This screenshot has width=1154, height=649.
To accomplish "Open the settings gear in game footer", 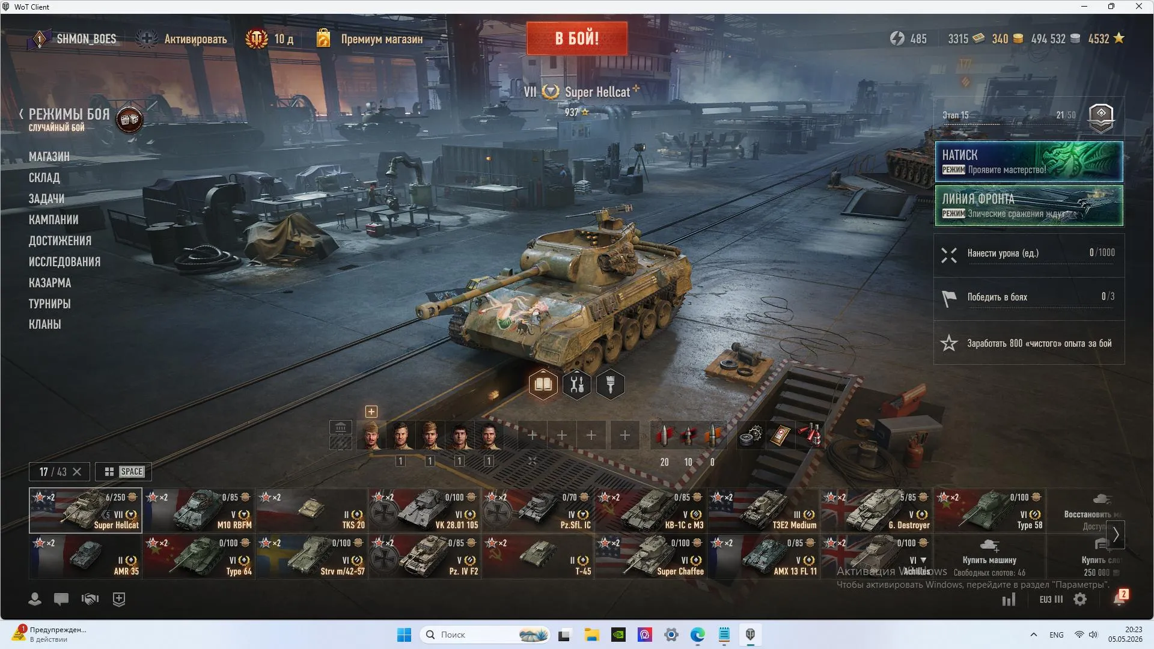I will [1080, 599].
